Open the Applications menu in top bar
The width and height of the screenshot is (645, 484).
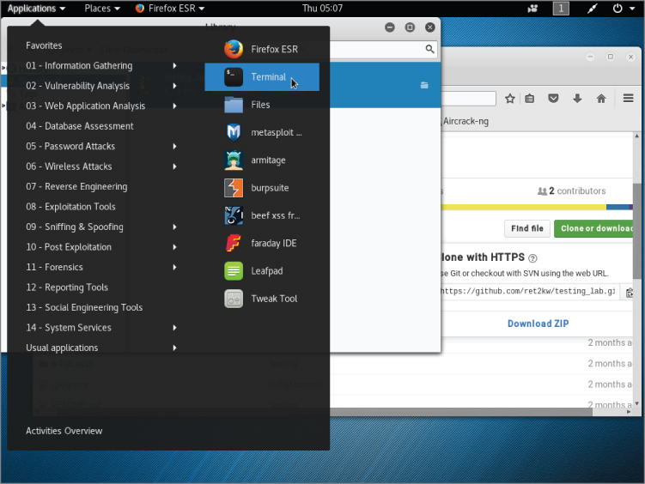(x=36, y=9)
